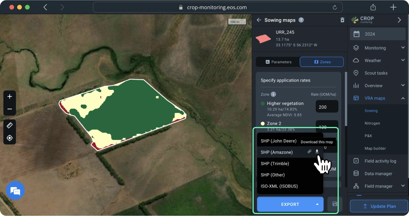Viewport: 409px width, 216px height.
Task: Click the ruler measurement tool on map
Action: 10,125
